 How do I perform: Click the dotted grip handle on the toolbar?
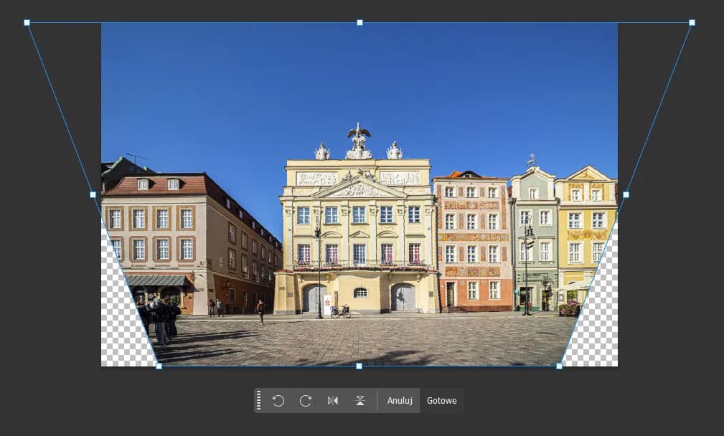pos(259,400)
